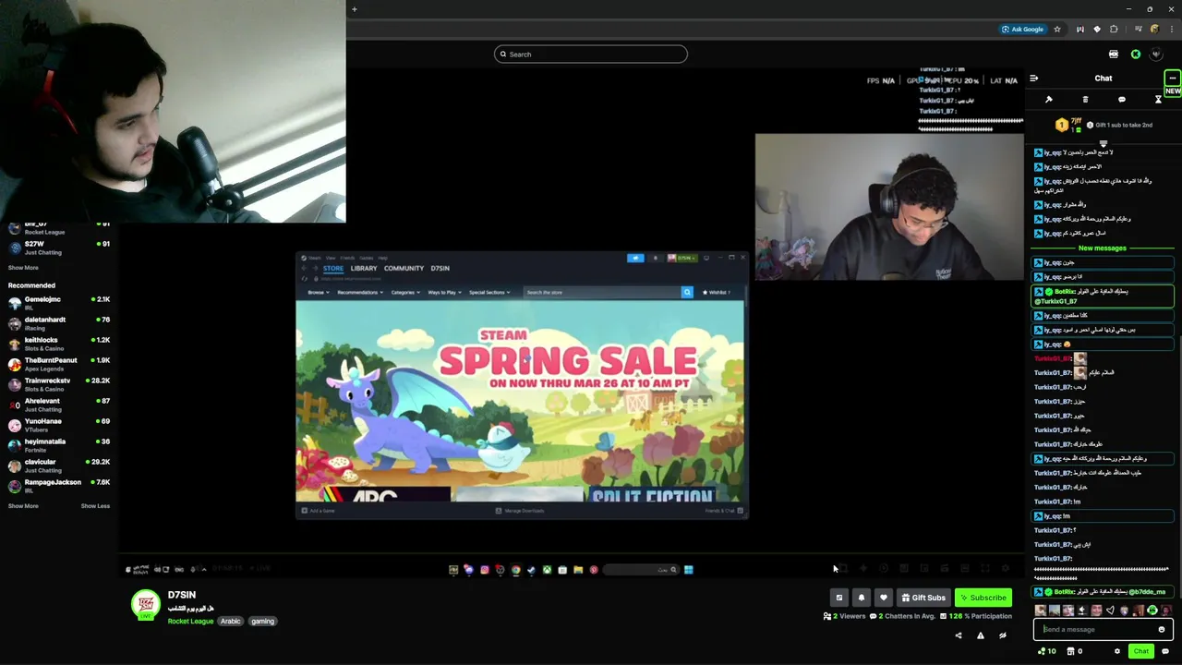Open Special Sections dropdown in Steam
The width and height of the screenshot is (1182, 665).
pyautogui.click(x=489, y=293)
